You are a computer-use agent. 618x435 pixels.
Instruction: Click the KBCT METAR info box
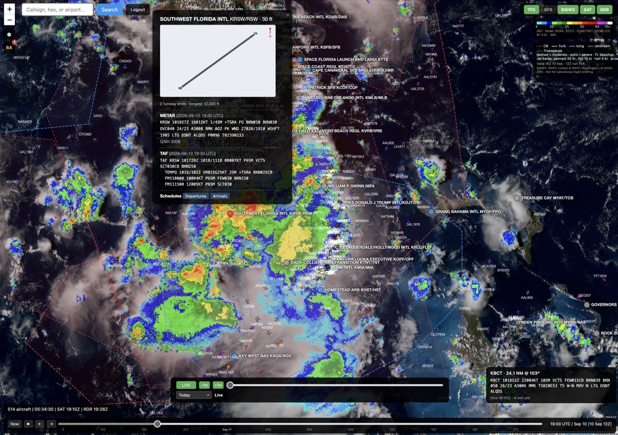[551, 385]
